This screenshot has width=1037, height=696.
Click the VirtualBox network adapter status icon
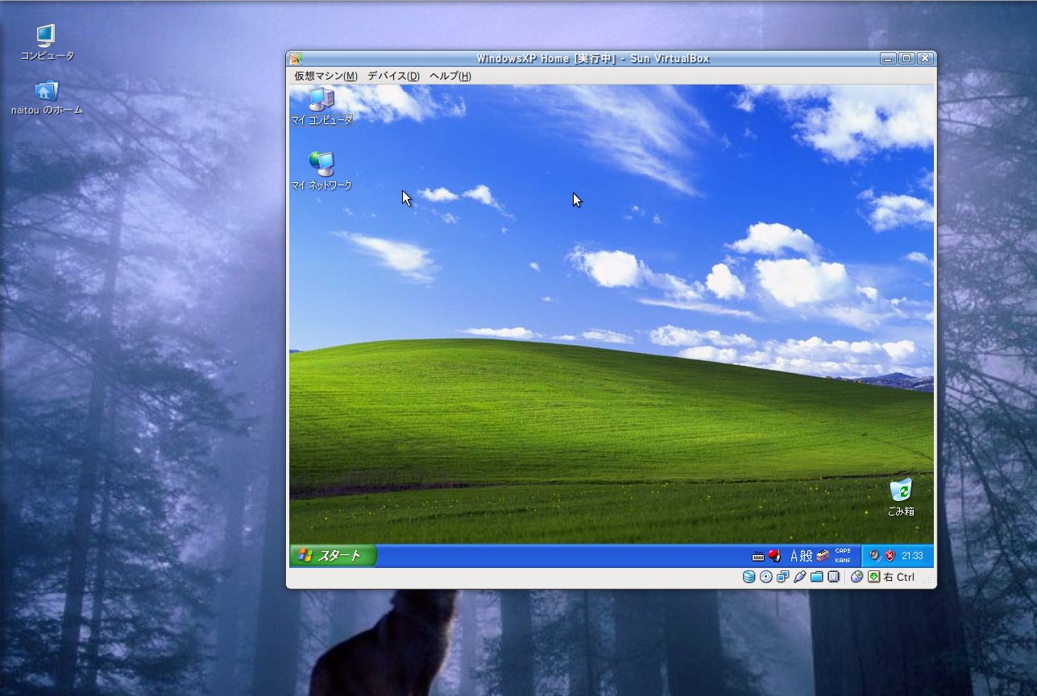[782, 577]
